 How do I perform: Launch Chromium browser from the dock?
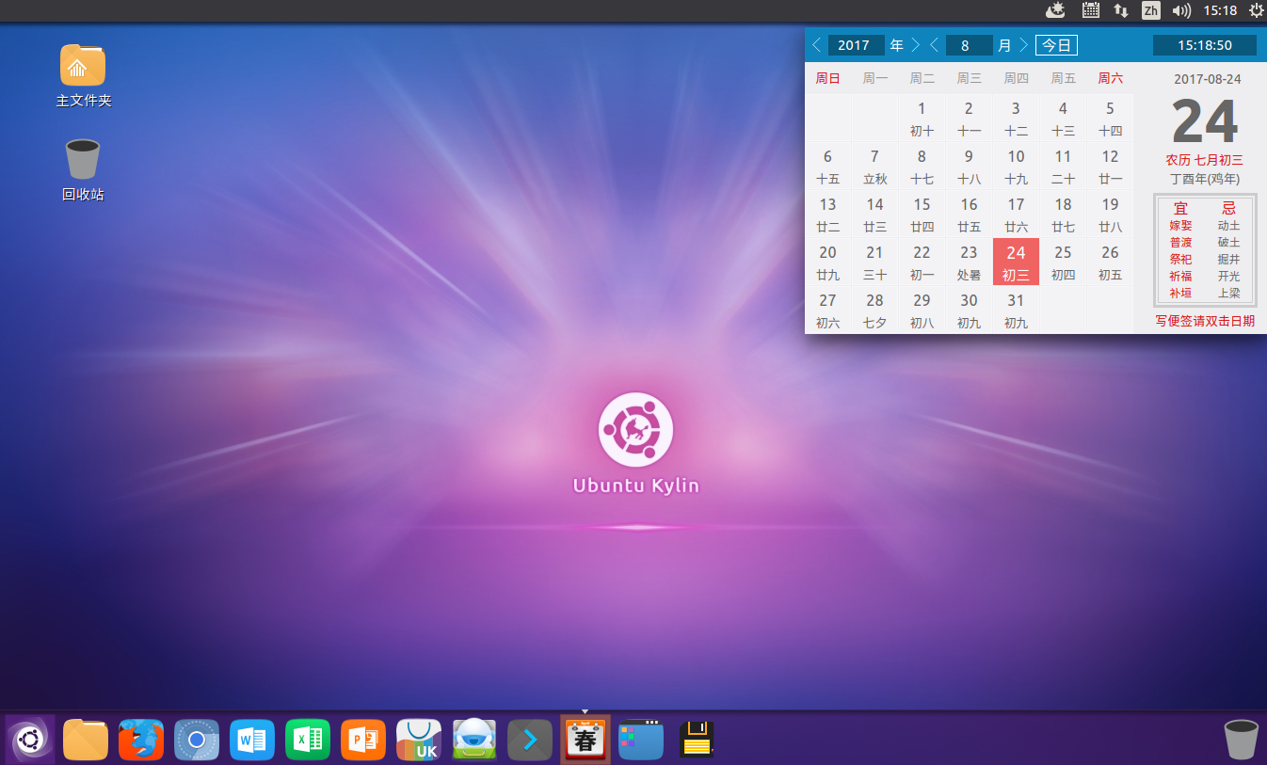(197, 740)
